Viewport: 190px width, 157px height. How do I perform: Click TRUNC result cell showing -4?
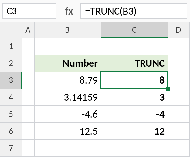(134, 114)
